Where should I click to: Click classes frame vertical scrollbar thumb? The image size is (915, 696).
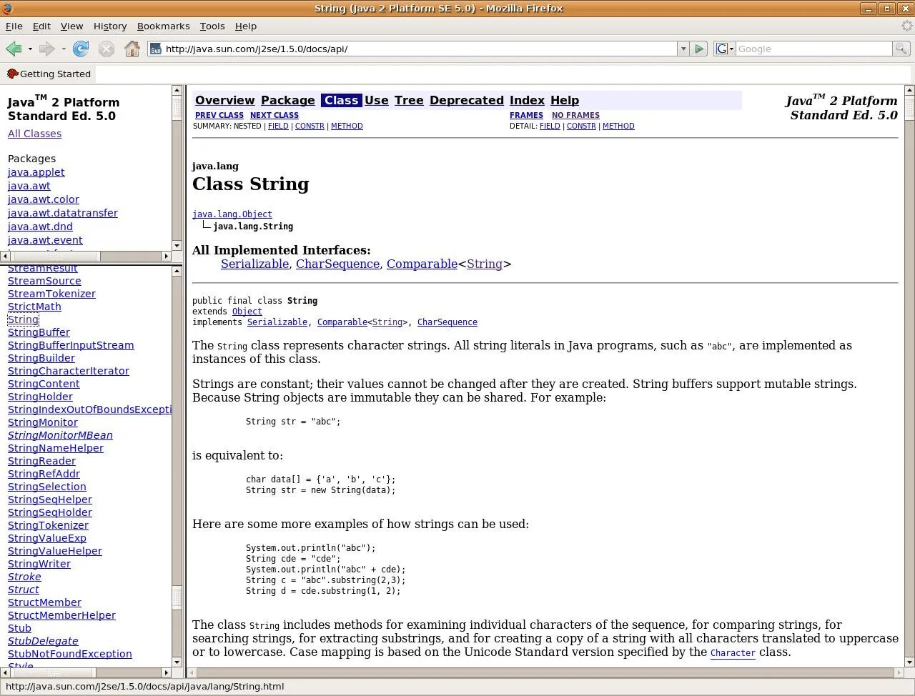[x=177, y=597]
